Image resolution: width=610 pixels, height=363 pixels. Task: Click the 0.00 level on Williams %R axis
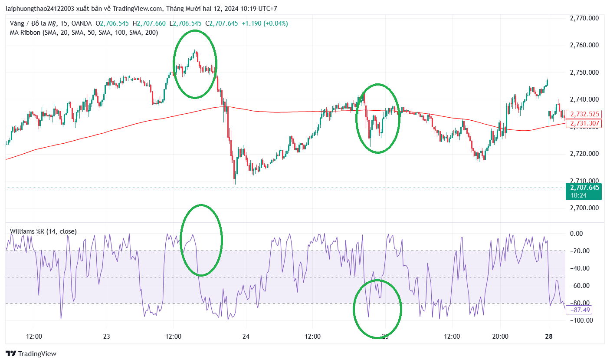coord(576,234)
